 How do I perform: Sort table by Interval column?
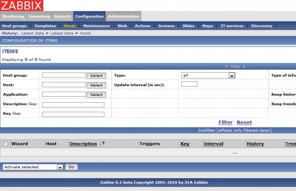point(213,144)
